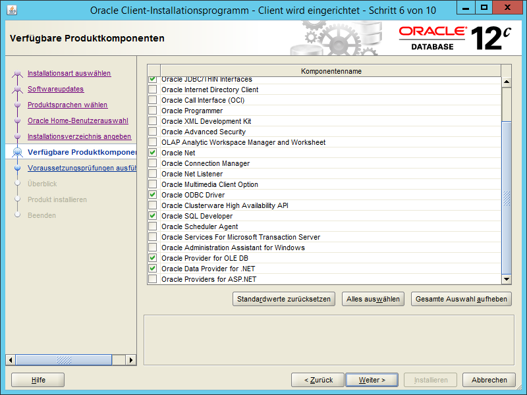Select all components via "Alles auswählen"

(373, 298)
